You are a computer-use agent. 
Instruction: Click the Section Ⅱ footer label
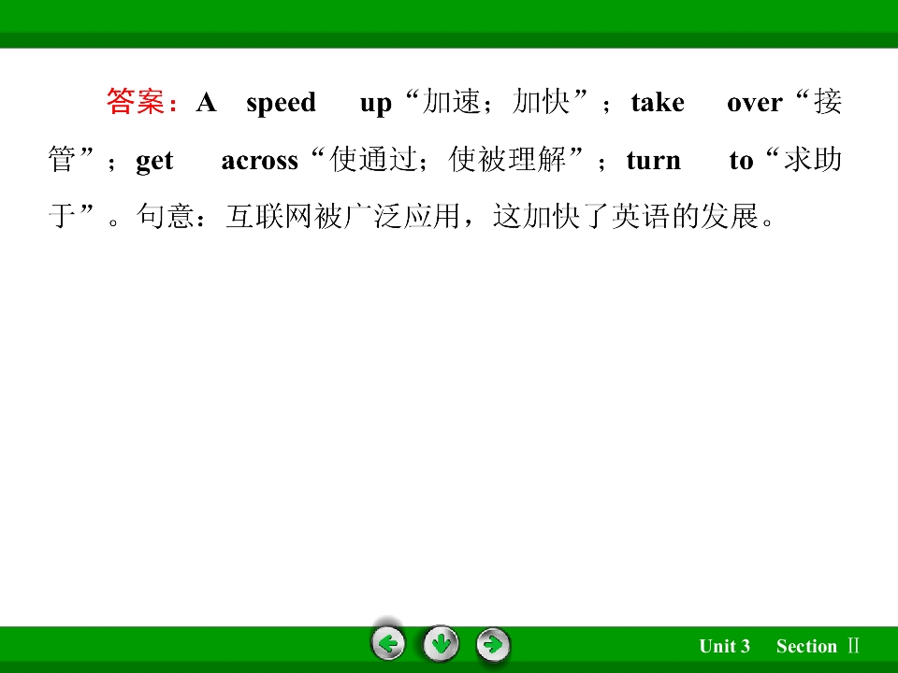point(818,646)
